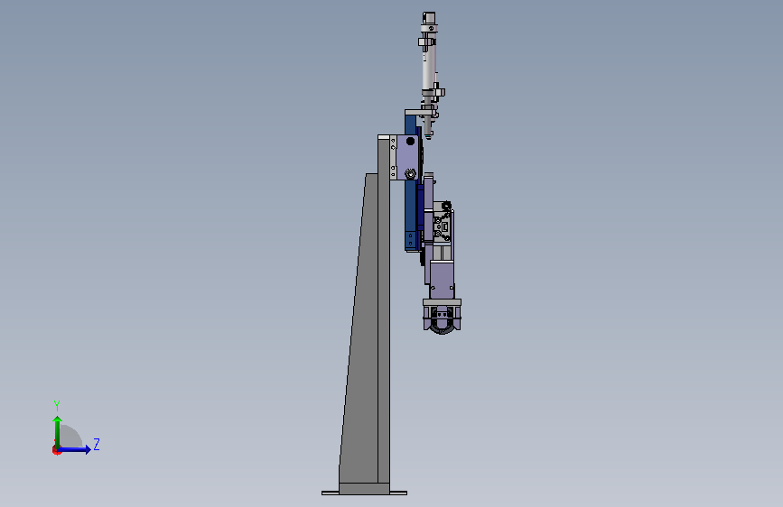Select the purple mounting block with black hole
Viewport: 783px width, 507px height.
[408, 157]
